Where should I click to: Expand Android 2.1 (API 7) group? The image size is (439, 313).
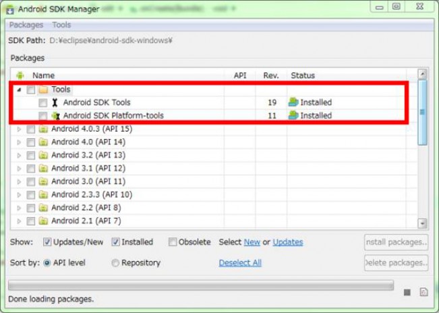coord(19,221)
